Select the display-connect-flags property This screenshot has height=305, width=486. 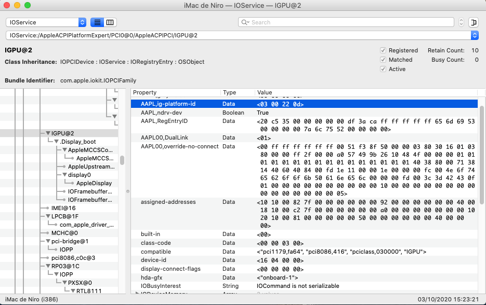170,269
